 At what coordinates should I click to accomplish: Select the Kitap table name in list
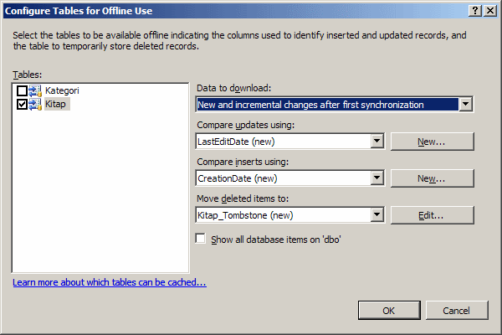(x=55, y=104)
